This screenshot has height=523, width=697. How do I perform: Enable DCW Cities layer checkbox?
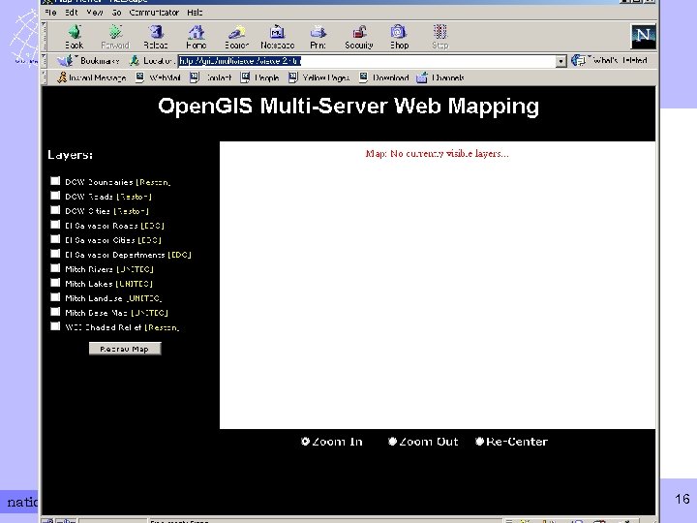coord(55,210)
